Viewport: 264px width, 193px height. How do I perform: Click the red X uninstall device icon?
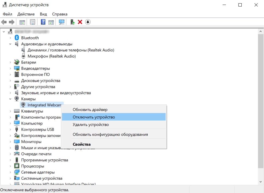coord(80,22)
